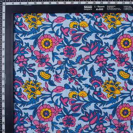Click the number 16 on the left ruler
133x133 pixels.
(4, 57)
